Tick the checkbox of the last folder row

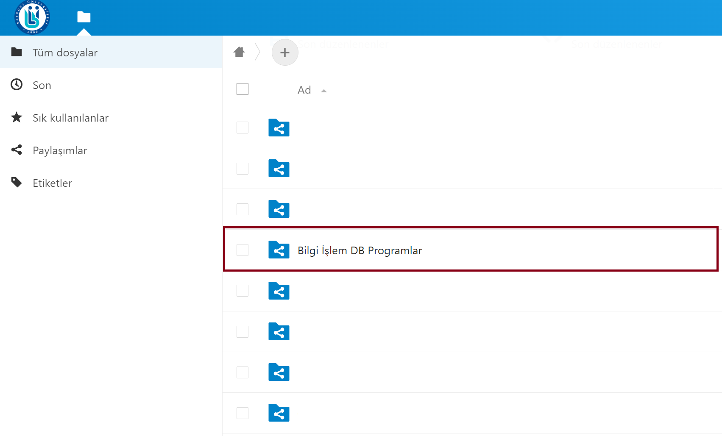(243, 413)
